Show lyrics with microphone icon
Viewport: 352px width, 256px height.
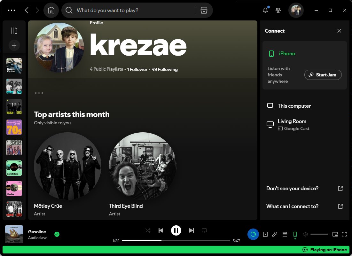pyautogui.click(x=275, y=235)
